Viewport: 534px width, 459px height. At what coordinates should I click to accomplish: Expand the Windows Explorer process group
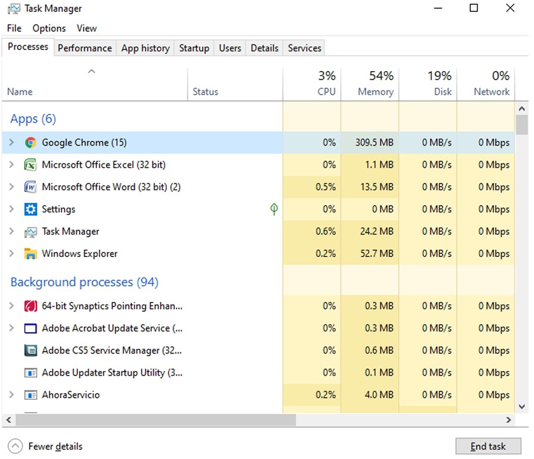(12, 254)
